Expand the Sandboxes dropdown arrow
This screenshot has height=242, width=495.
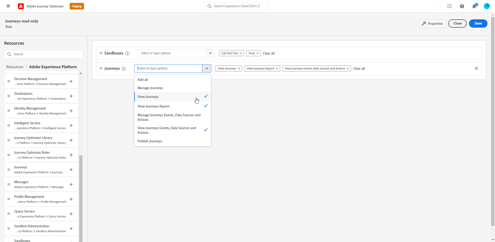[x=210, y=53]
